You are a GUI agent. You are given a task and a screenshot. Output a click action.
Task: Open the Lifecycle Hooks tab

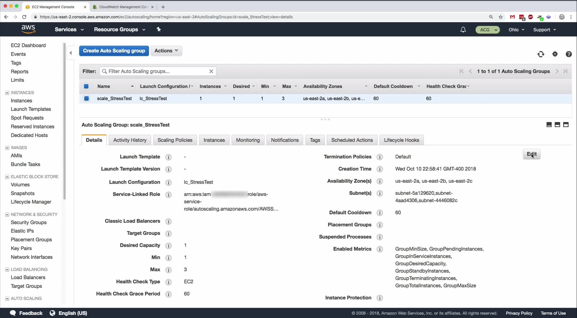coord(401,140)
